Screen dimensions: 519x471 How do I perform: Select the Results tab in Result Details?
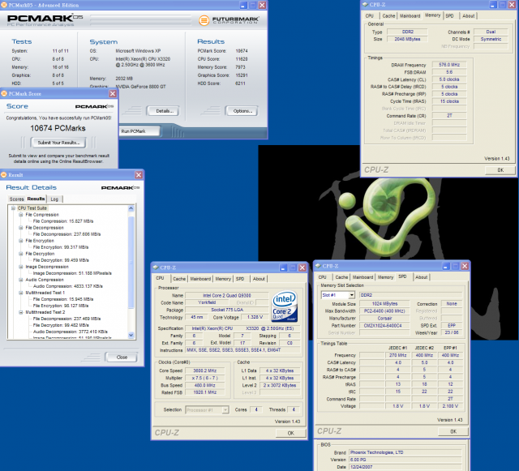tap(36, 199)
